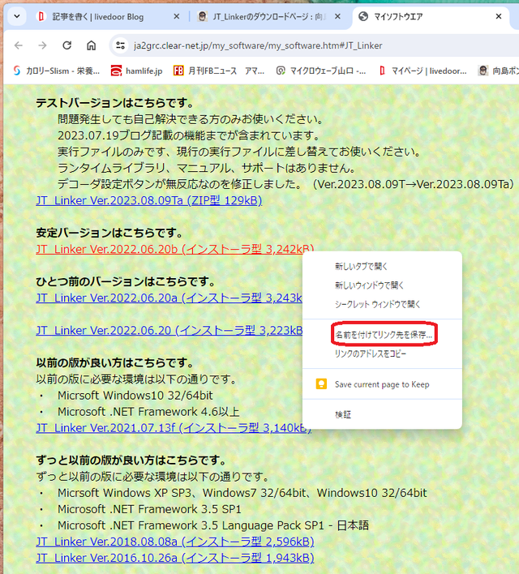519x574 pixels.
Task: Click text Microsoft .NET Framework 3.5 SP1
Action: pos(149,509)
